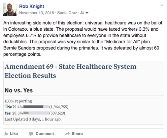This screenshot has height=138, width=167.
Task: Click the Share text button
Action: [x=77, y=134]
